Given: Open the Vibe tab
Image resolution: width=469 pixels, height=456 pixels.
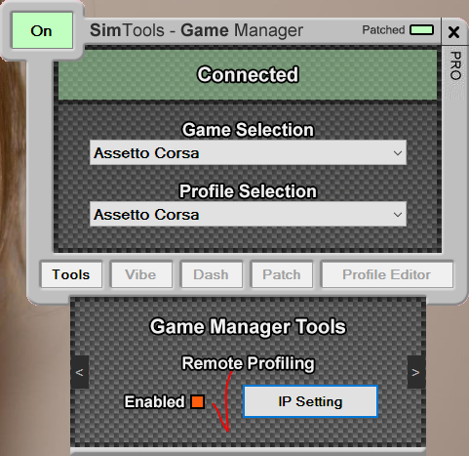Looking at the screenshot, I should coord(141,274).
